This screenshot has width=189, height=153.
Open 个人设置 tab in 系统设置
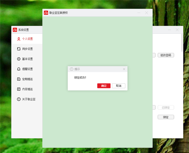tap(27, 39)
